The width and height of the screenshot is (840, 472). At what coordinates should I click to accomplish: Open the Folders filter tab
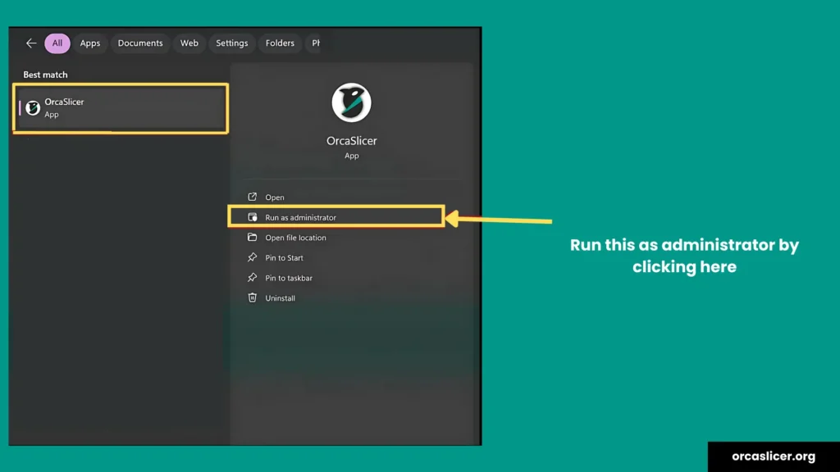(x=280, y=43)
